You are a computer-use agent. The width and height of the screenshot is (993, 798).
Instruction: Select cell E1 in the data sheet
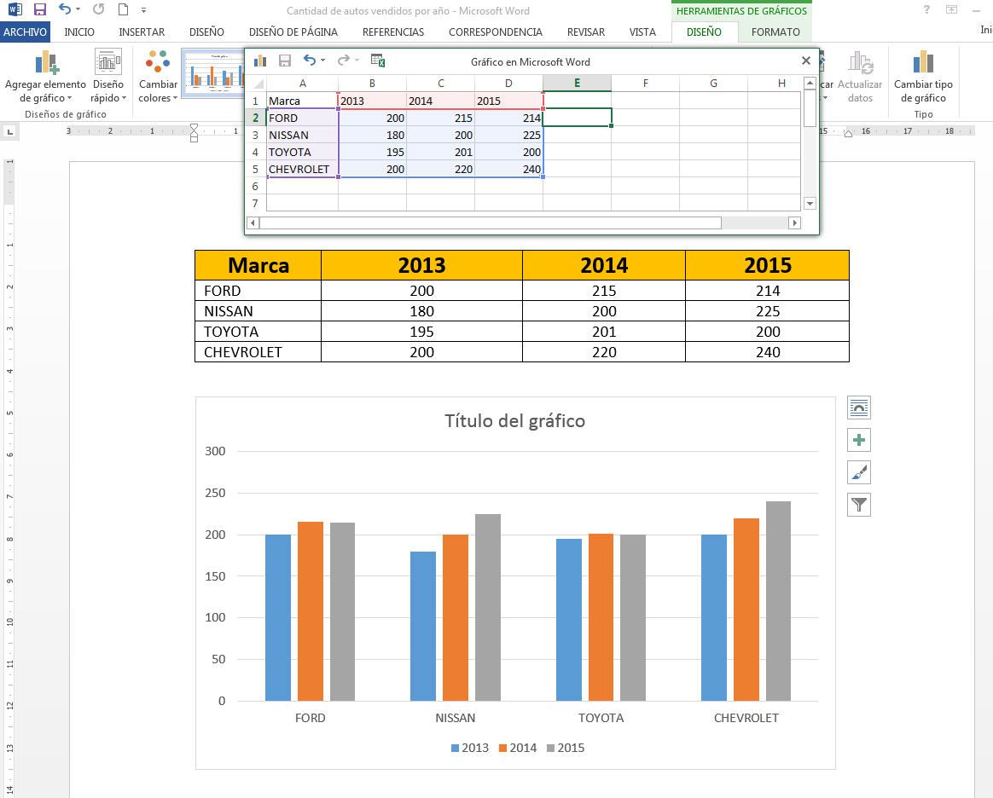[577, 100]
